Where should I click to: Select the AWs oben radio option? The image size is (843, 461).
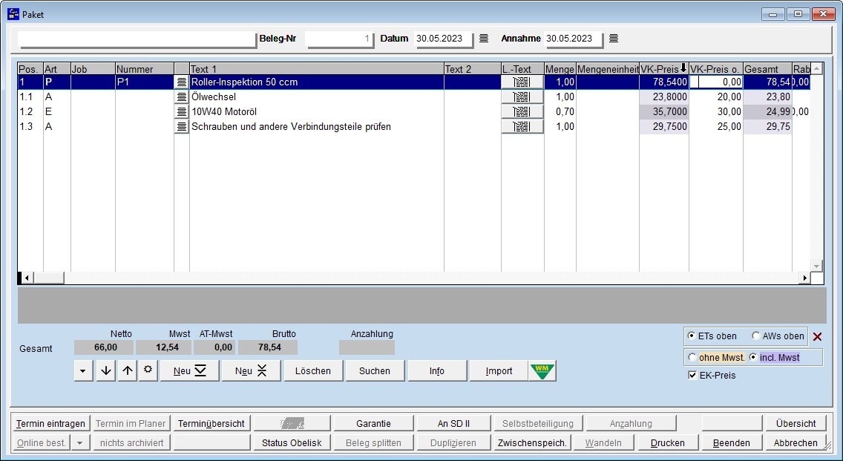click(756, 336)
